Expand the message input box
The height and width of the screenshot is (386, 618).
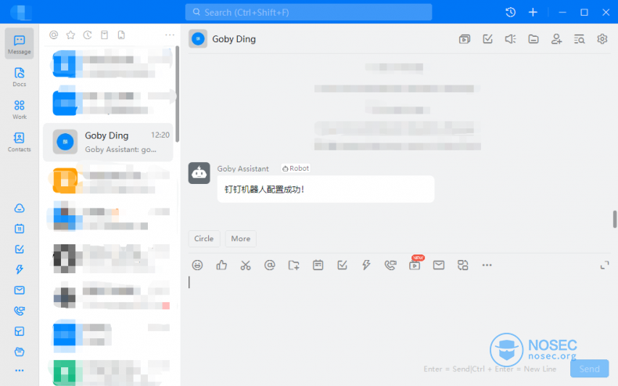click(x=605, y=265)
